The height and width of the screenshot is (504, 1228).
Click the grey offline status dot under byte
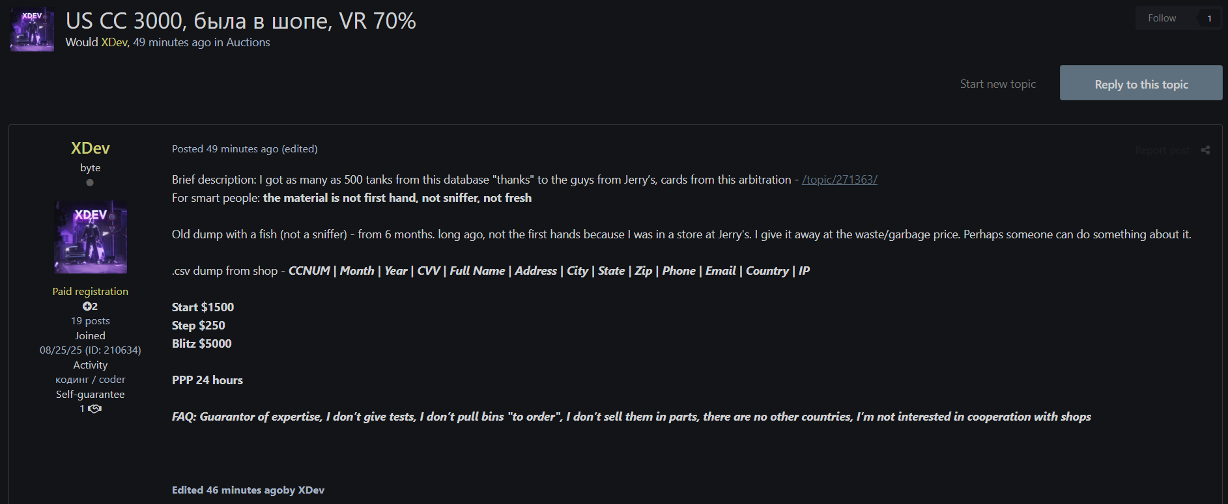[90, 183]
